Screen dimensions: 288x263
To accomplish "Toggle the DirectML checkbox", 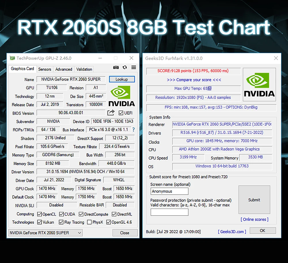I will 114,214.
